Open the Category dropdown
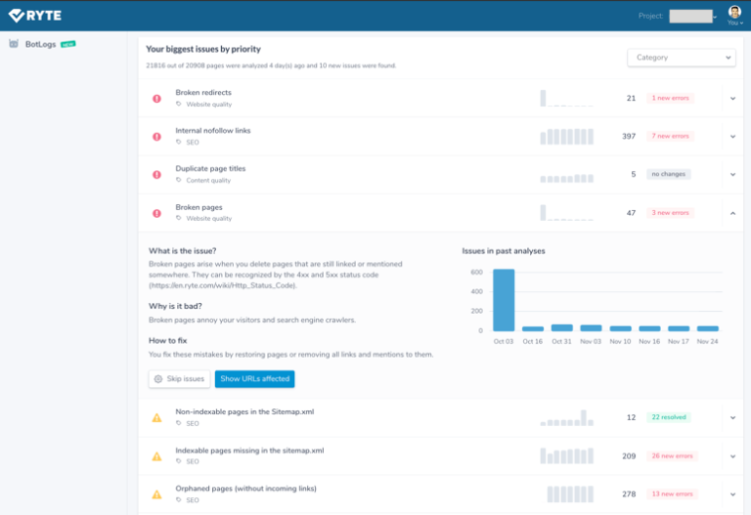Viewport: 751px width, 515px height. [681, 58]
